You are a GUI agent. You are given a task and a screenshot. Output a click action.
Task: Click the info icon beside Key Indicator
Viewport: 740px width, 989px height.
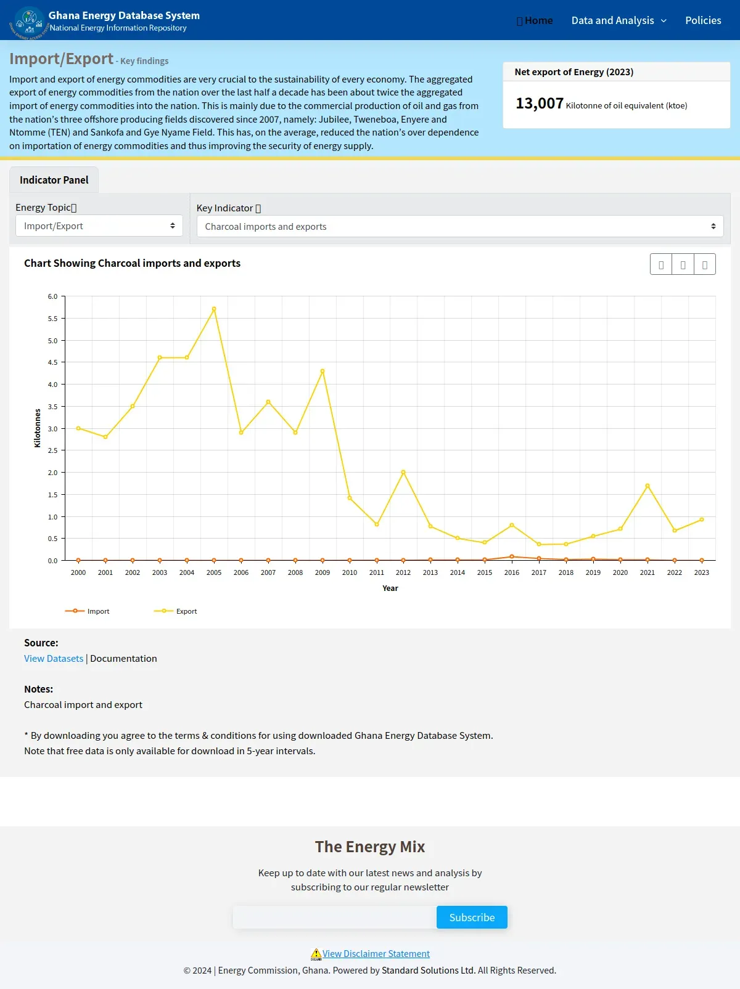[258, 209]
